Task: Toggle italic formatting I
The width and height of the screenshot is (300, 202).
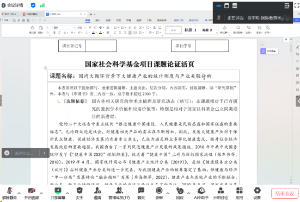Action: (59, 33)
